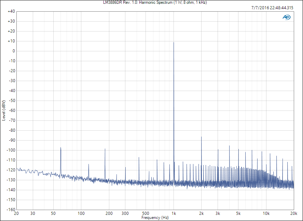
Task: Click the '-60' level axis value
Action: 12,110
